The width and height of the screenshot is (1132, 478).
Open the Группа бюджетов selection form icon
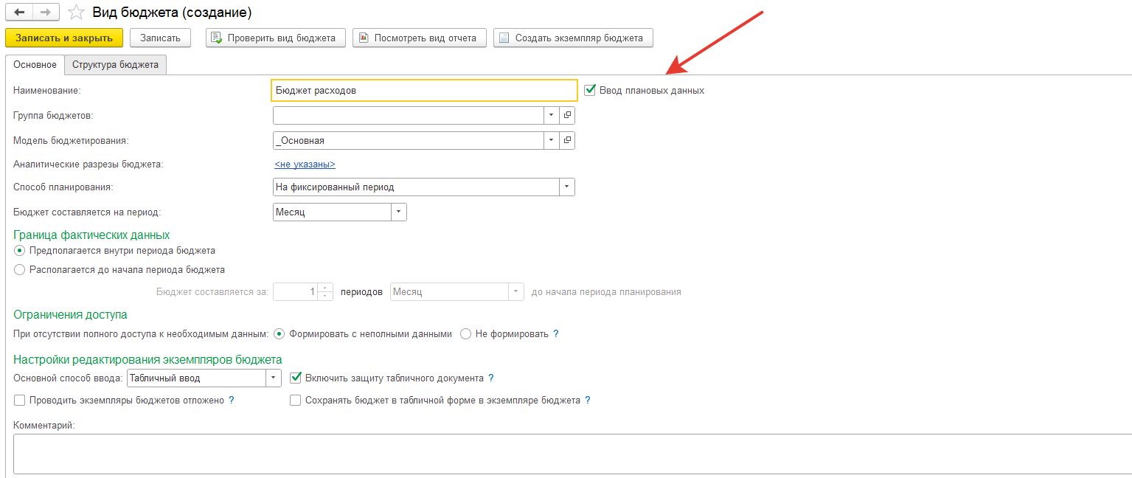click(567, 116)
